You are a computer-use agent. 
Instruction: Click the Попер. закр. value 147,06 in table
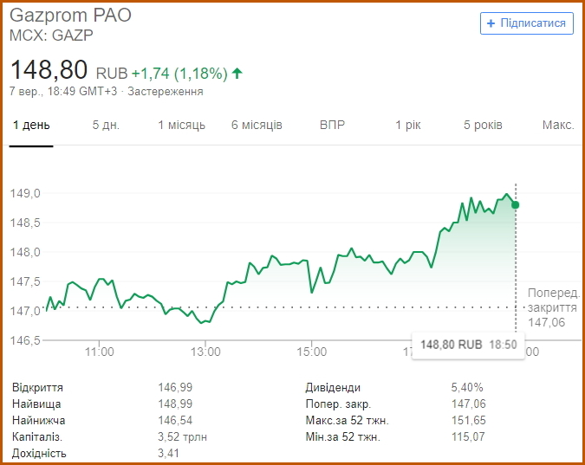(x=469, y=404)
